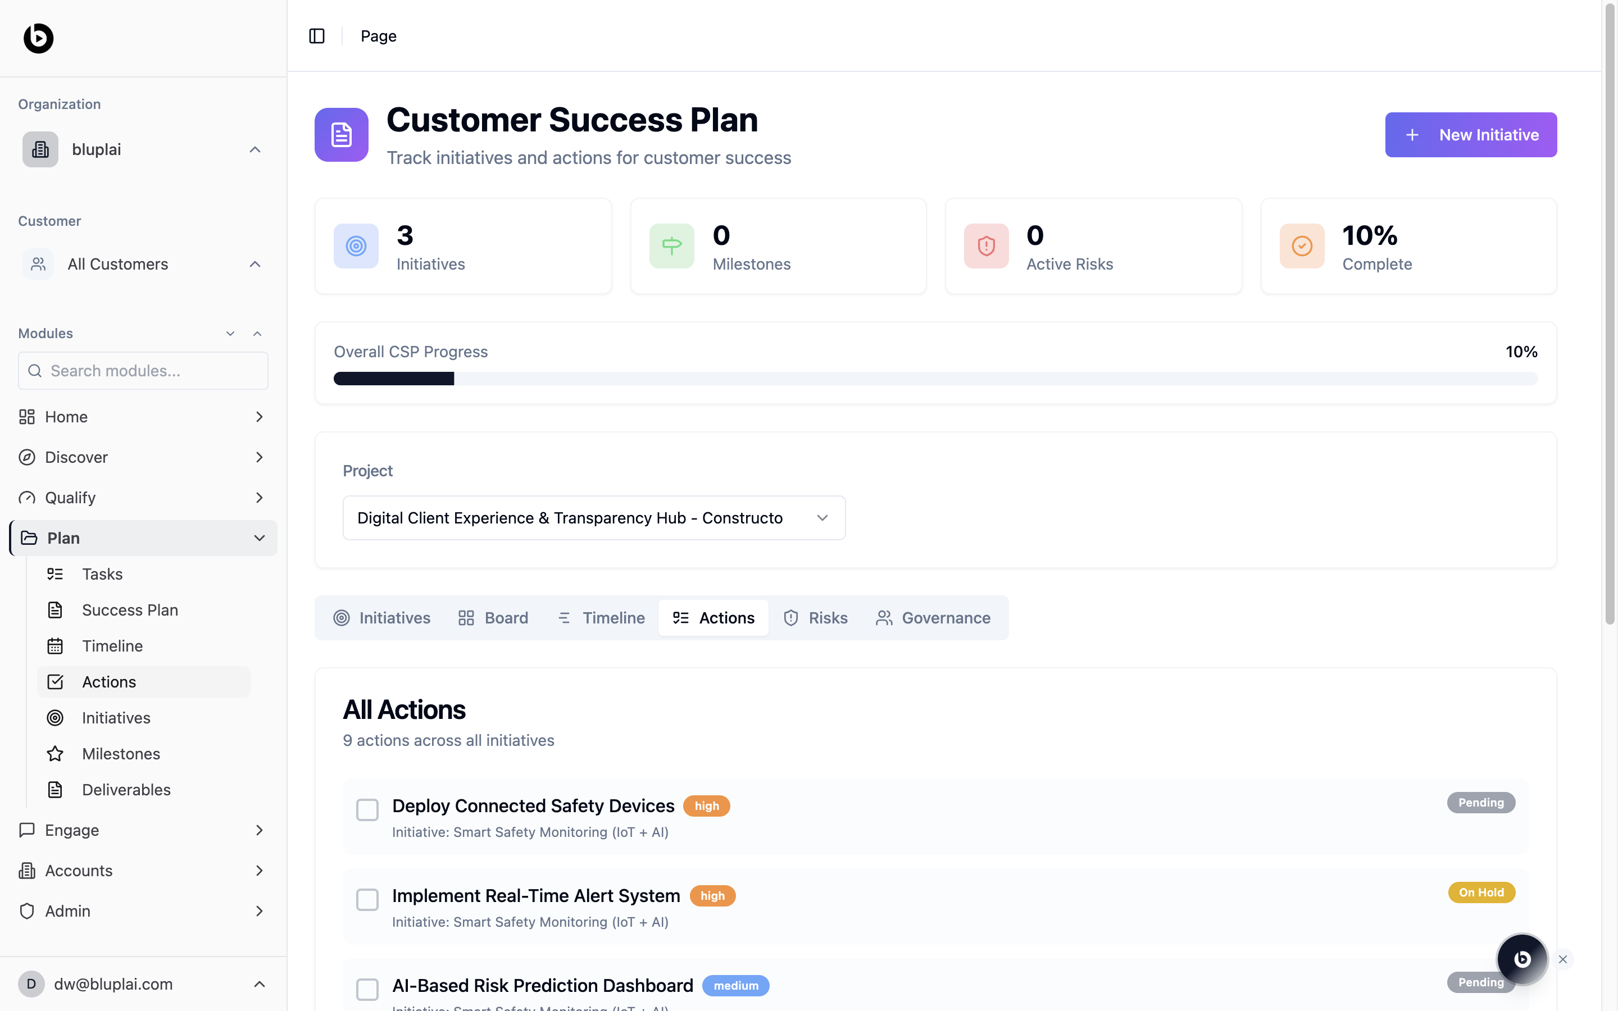The width and height of the screenshot is (1618, 1011).
Task: Click the Customer Success Plan document icon
Action: point(341,134)
